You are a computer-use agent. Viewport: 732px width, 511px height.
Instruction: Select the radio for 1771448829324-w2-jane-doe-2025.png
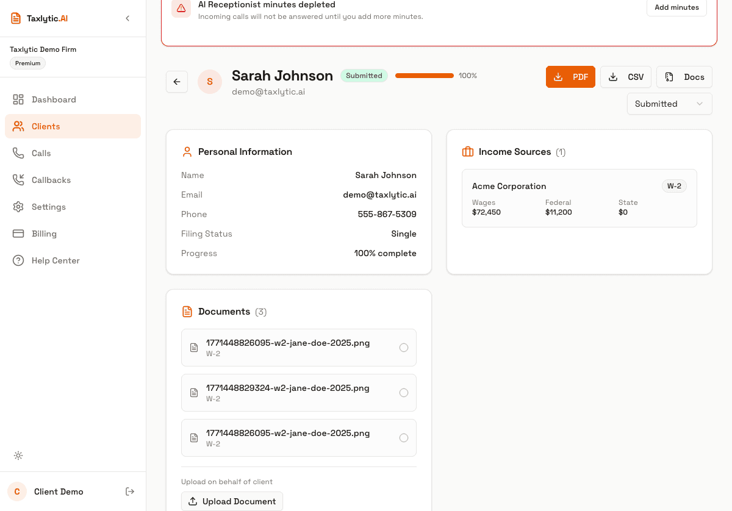[x=404, y=393]
